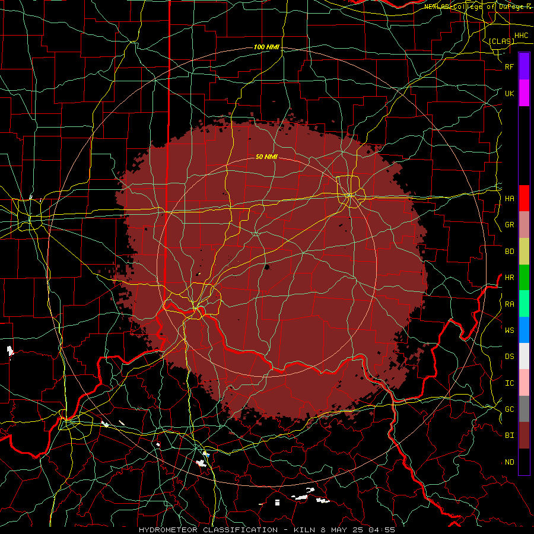Click the 'GC' legend label

coord(509,409)
